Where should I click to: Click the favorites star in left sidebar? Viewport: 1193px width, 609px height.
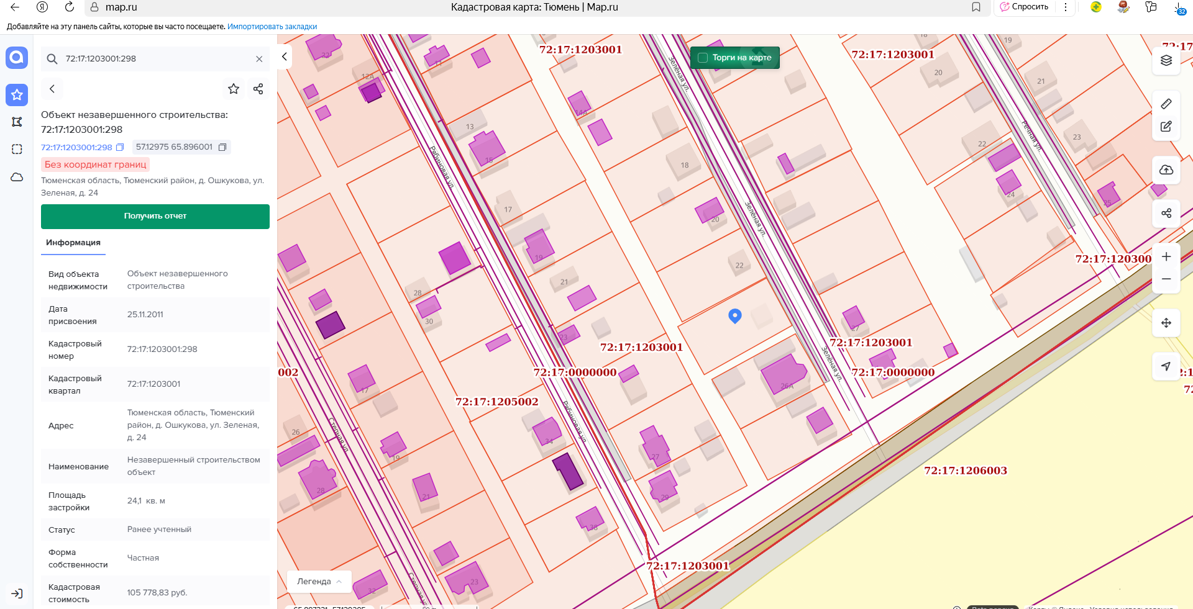coord(17,95)
